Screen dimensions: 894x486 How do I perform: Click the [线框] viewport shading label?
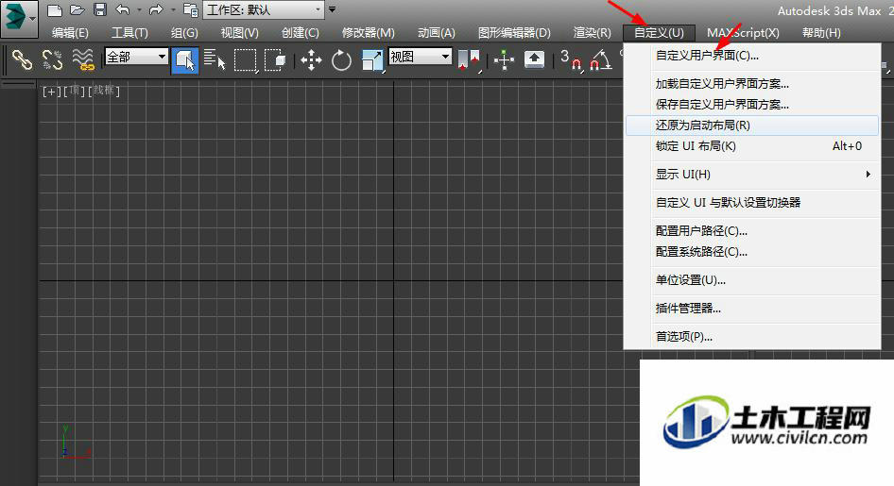(x=104, y=91)
